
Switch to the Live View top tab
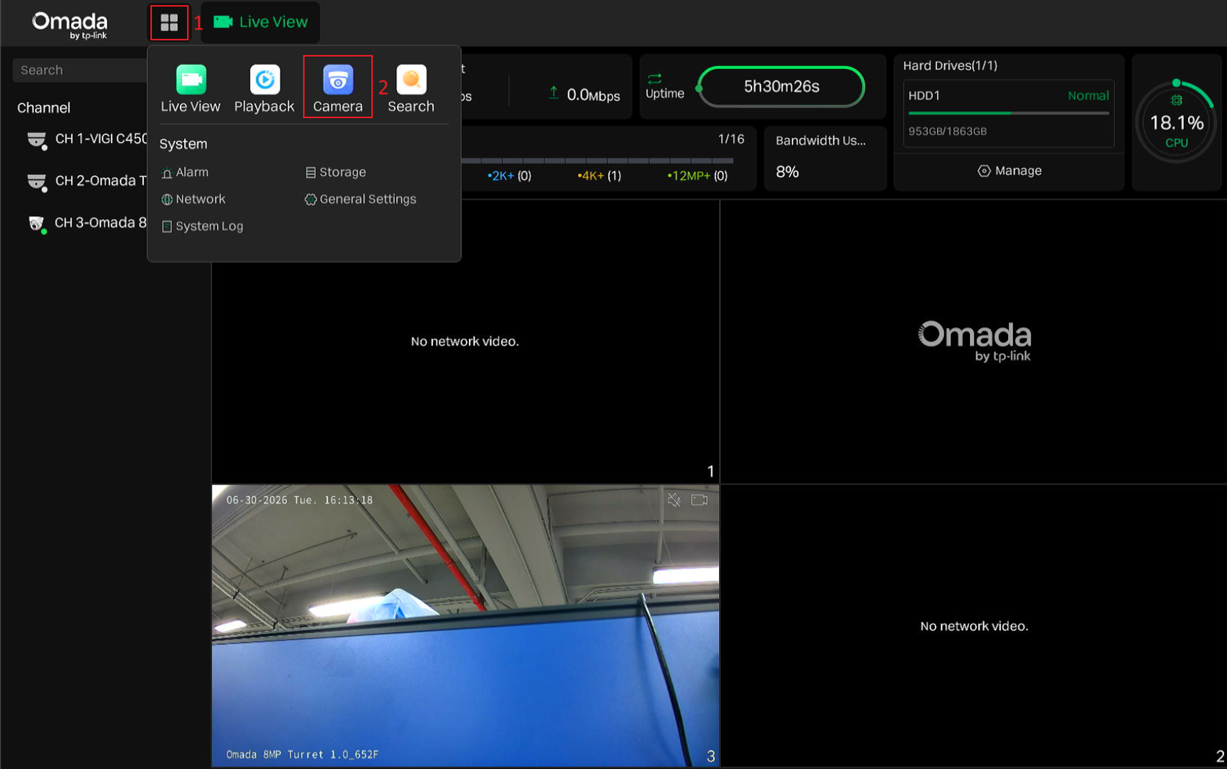point(260,22)
